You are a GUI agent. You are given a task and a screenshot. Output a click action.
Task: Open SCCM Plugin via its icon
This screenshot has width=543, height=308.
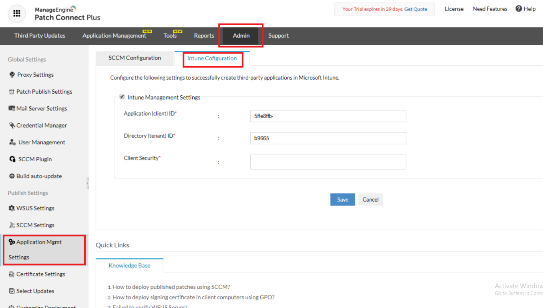[12, 159]
